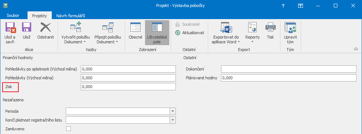Click Upravit tým icon
Image resolution: width=362 pixels, height=134 pixels.
click(x=290, y=28)
